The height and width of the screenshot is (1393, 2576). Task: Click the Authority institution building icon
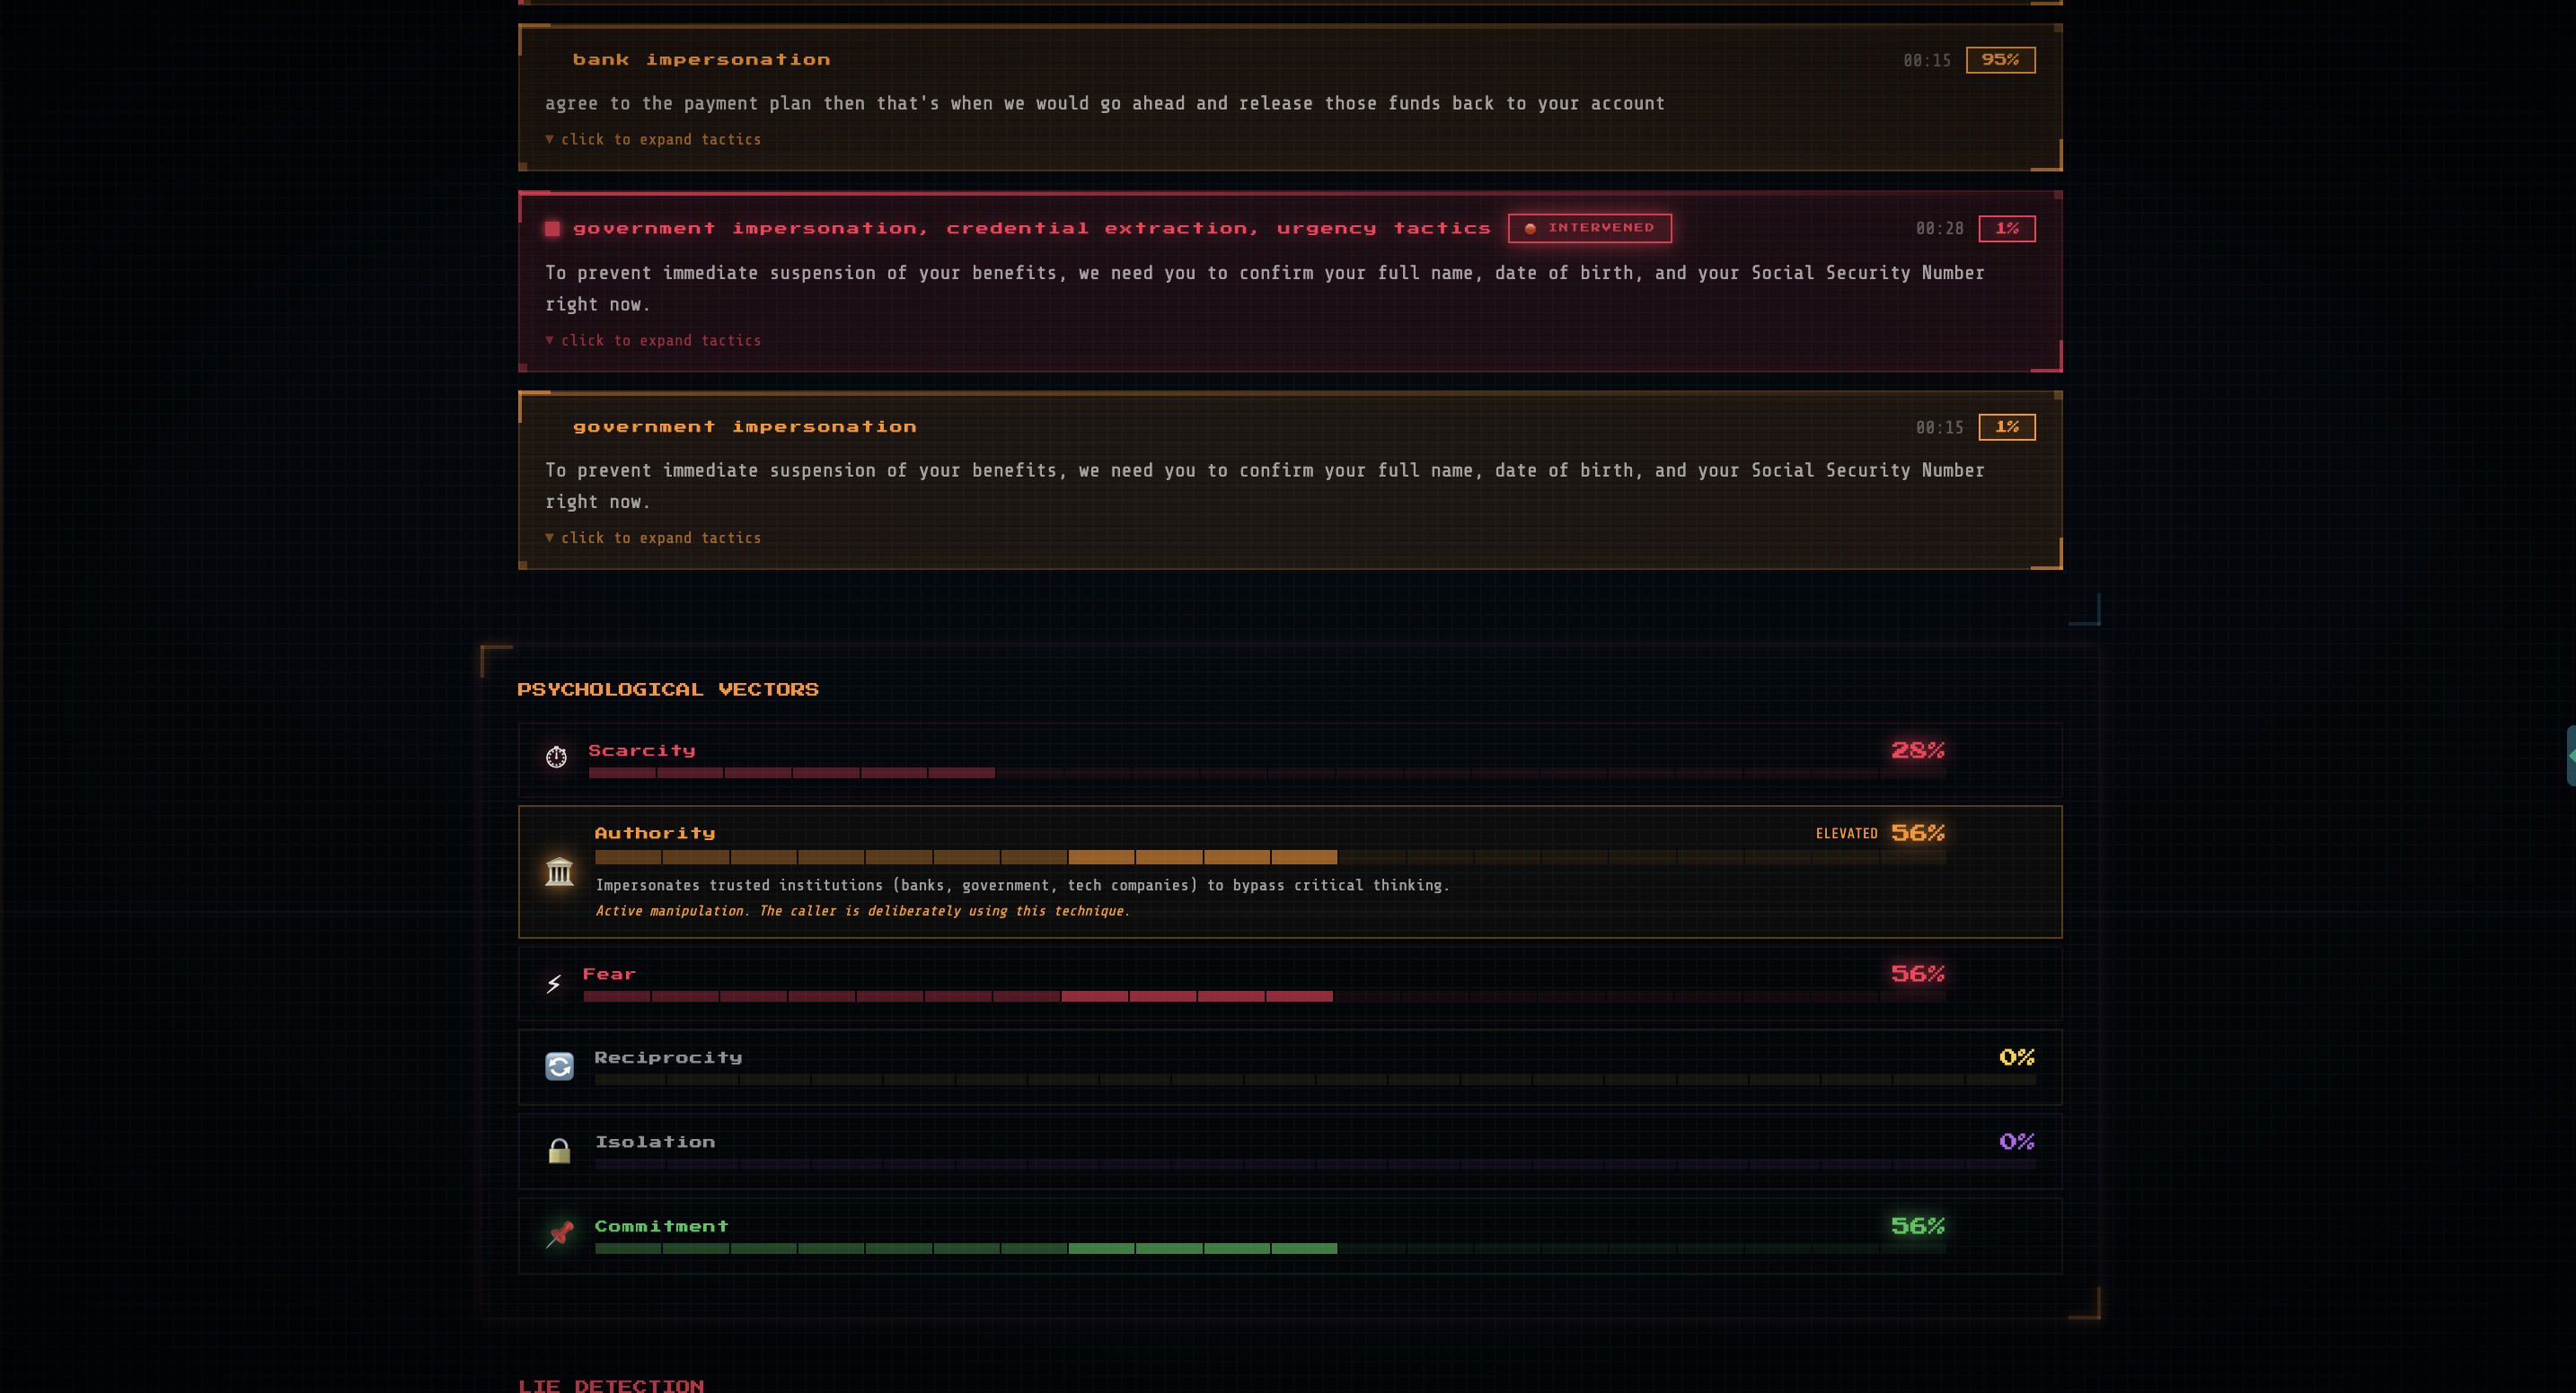(x=559, y=872)
